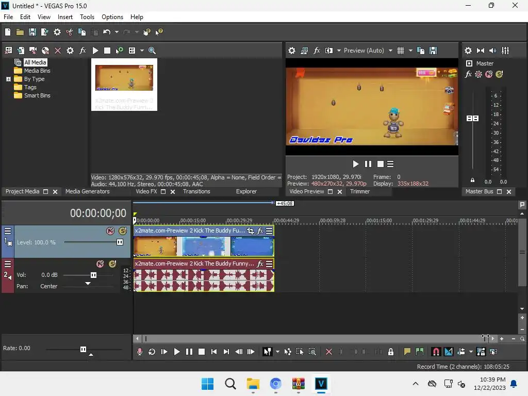The image size is (528, 396).
Task: Open Master FX on the master bus
Action: pos(468,74)
